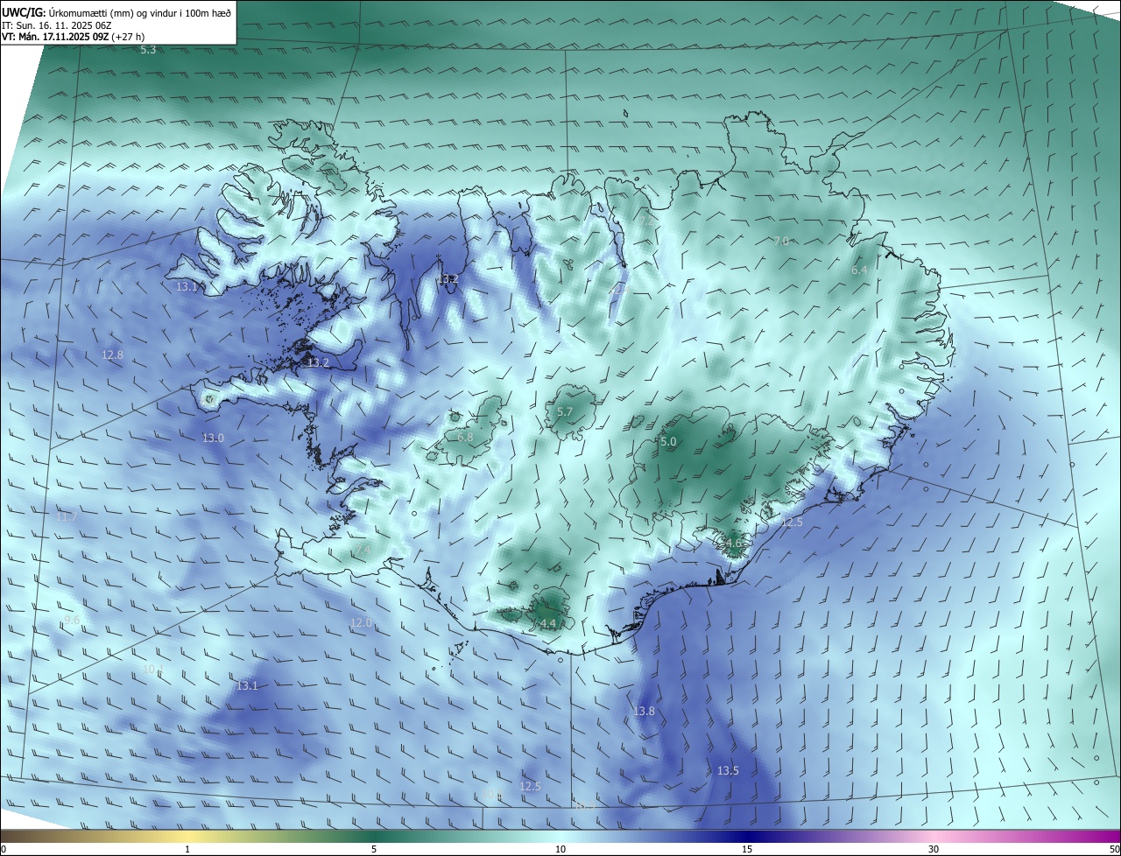
Task: Click the 6.8 glacier value label
Action: click(x=465, y=437)
